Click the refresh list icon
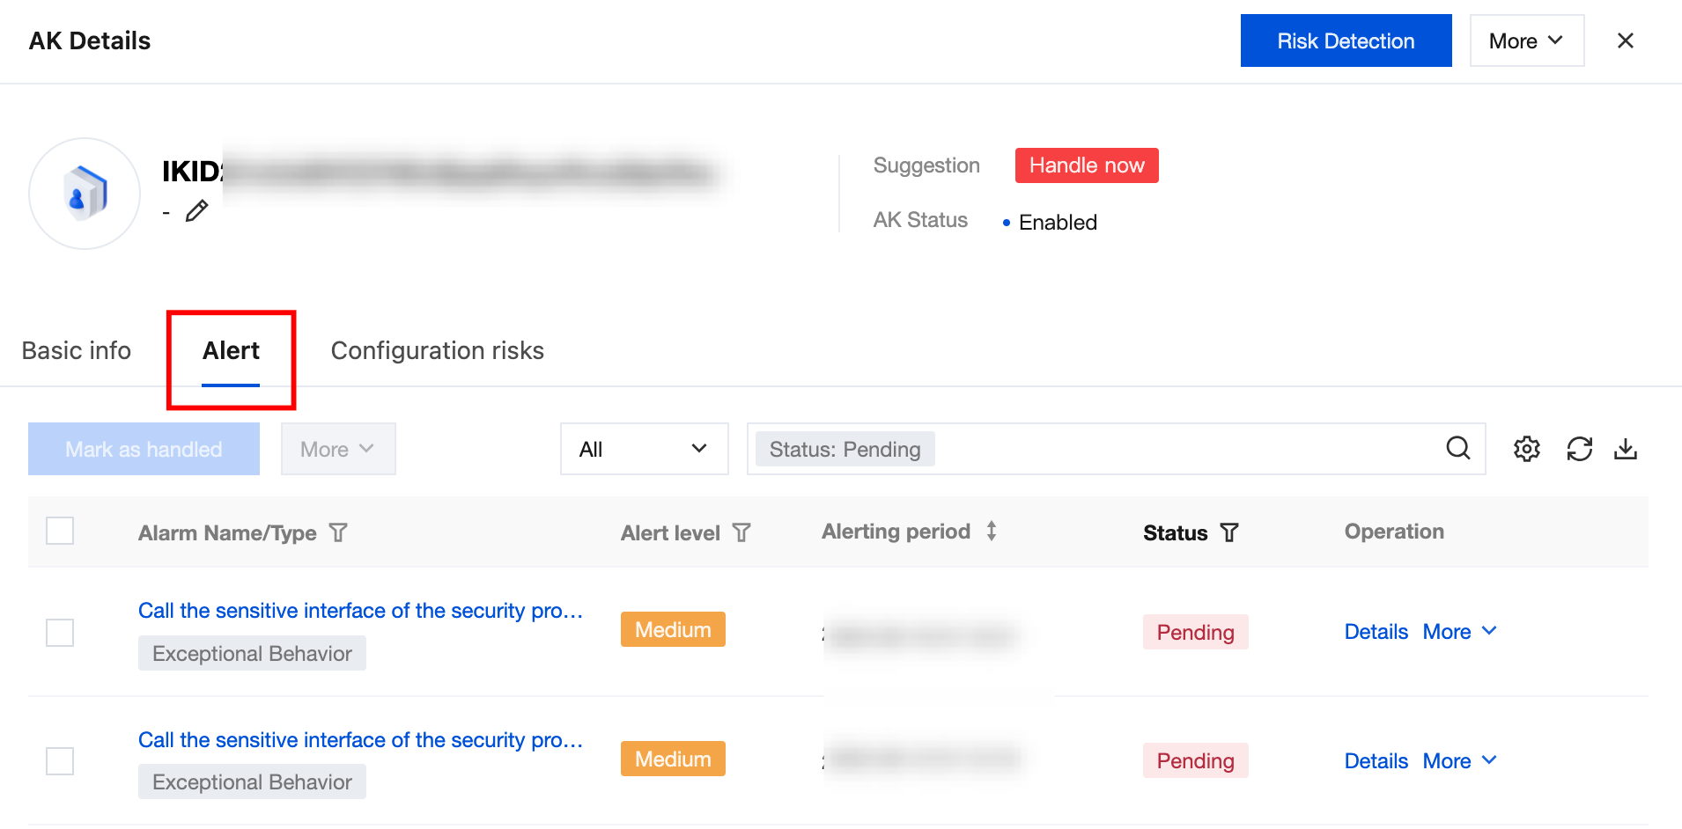This screenshot has width=1682, height=829. [1579, 449]
